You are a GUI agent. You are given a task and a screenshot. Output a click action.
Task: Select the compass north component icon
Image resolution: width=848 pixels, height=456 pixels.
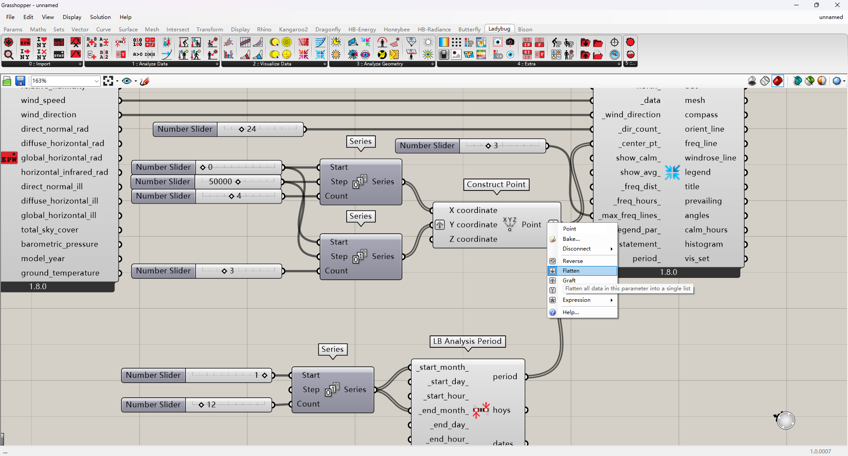coord(614,54)
